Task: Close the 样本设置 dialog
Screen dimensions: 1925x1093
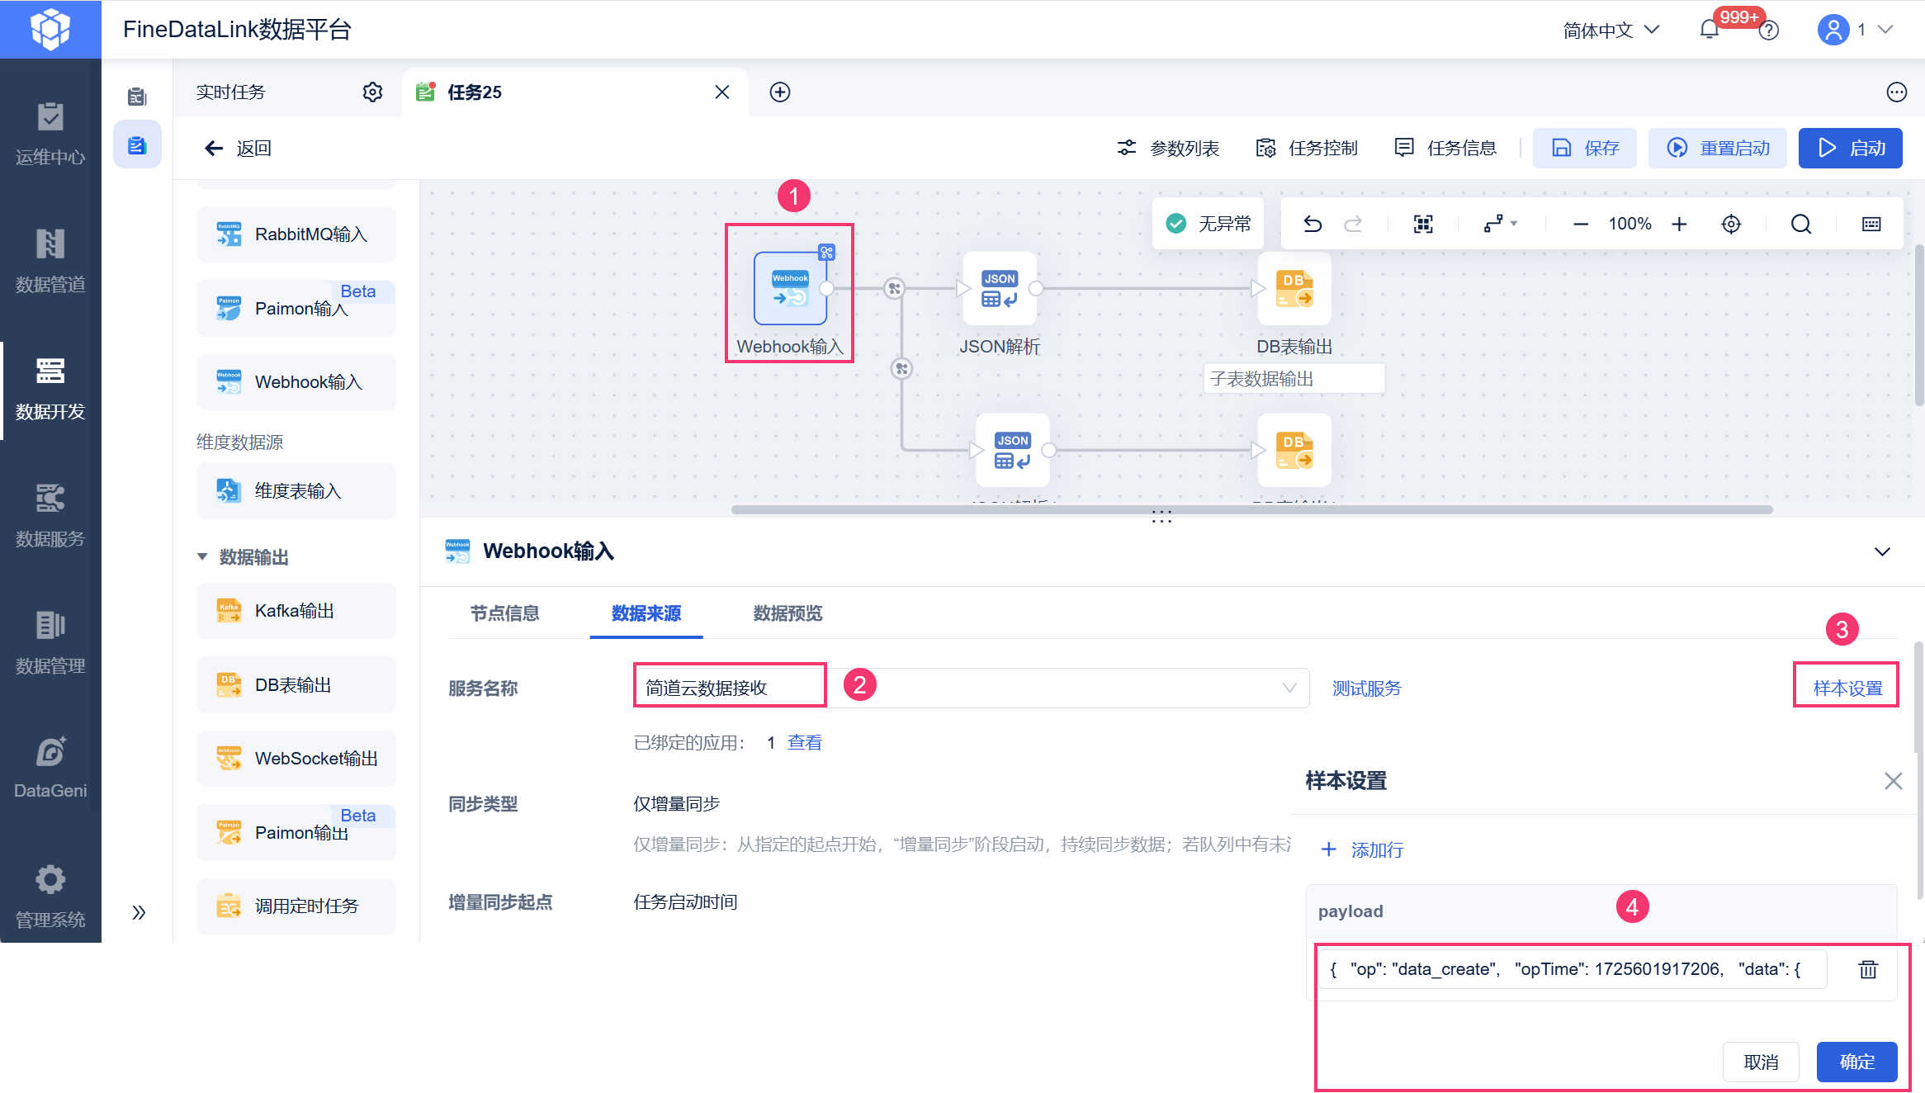Action: click(1894, 781)
